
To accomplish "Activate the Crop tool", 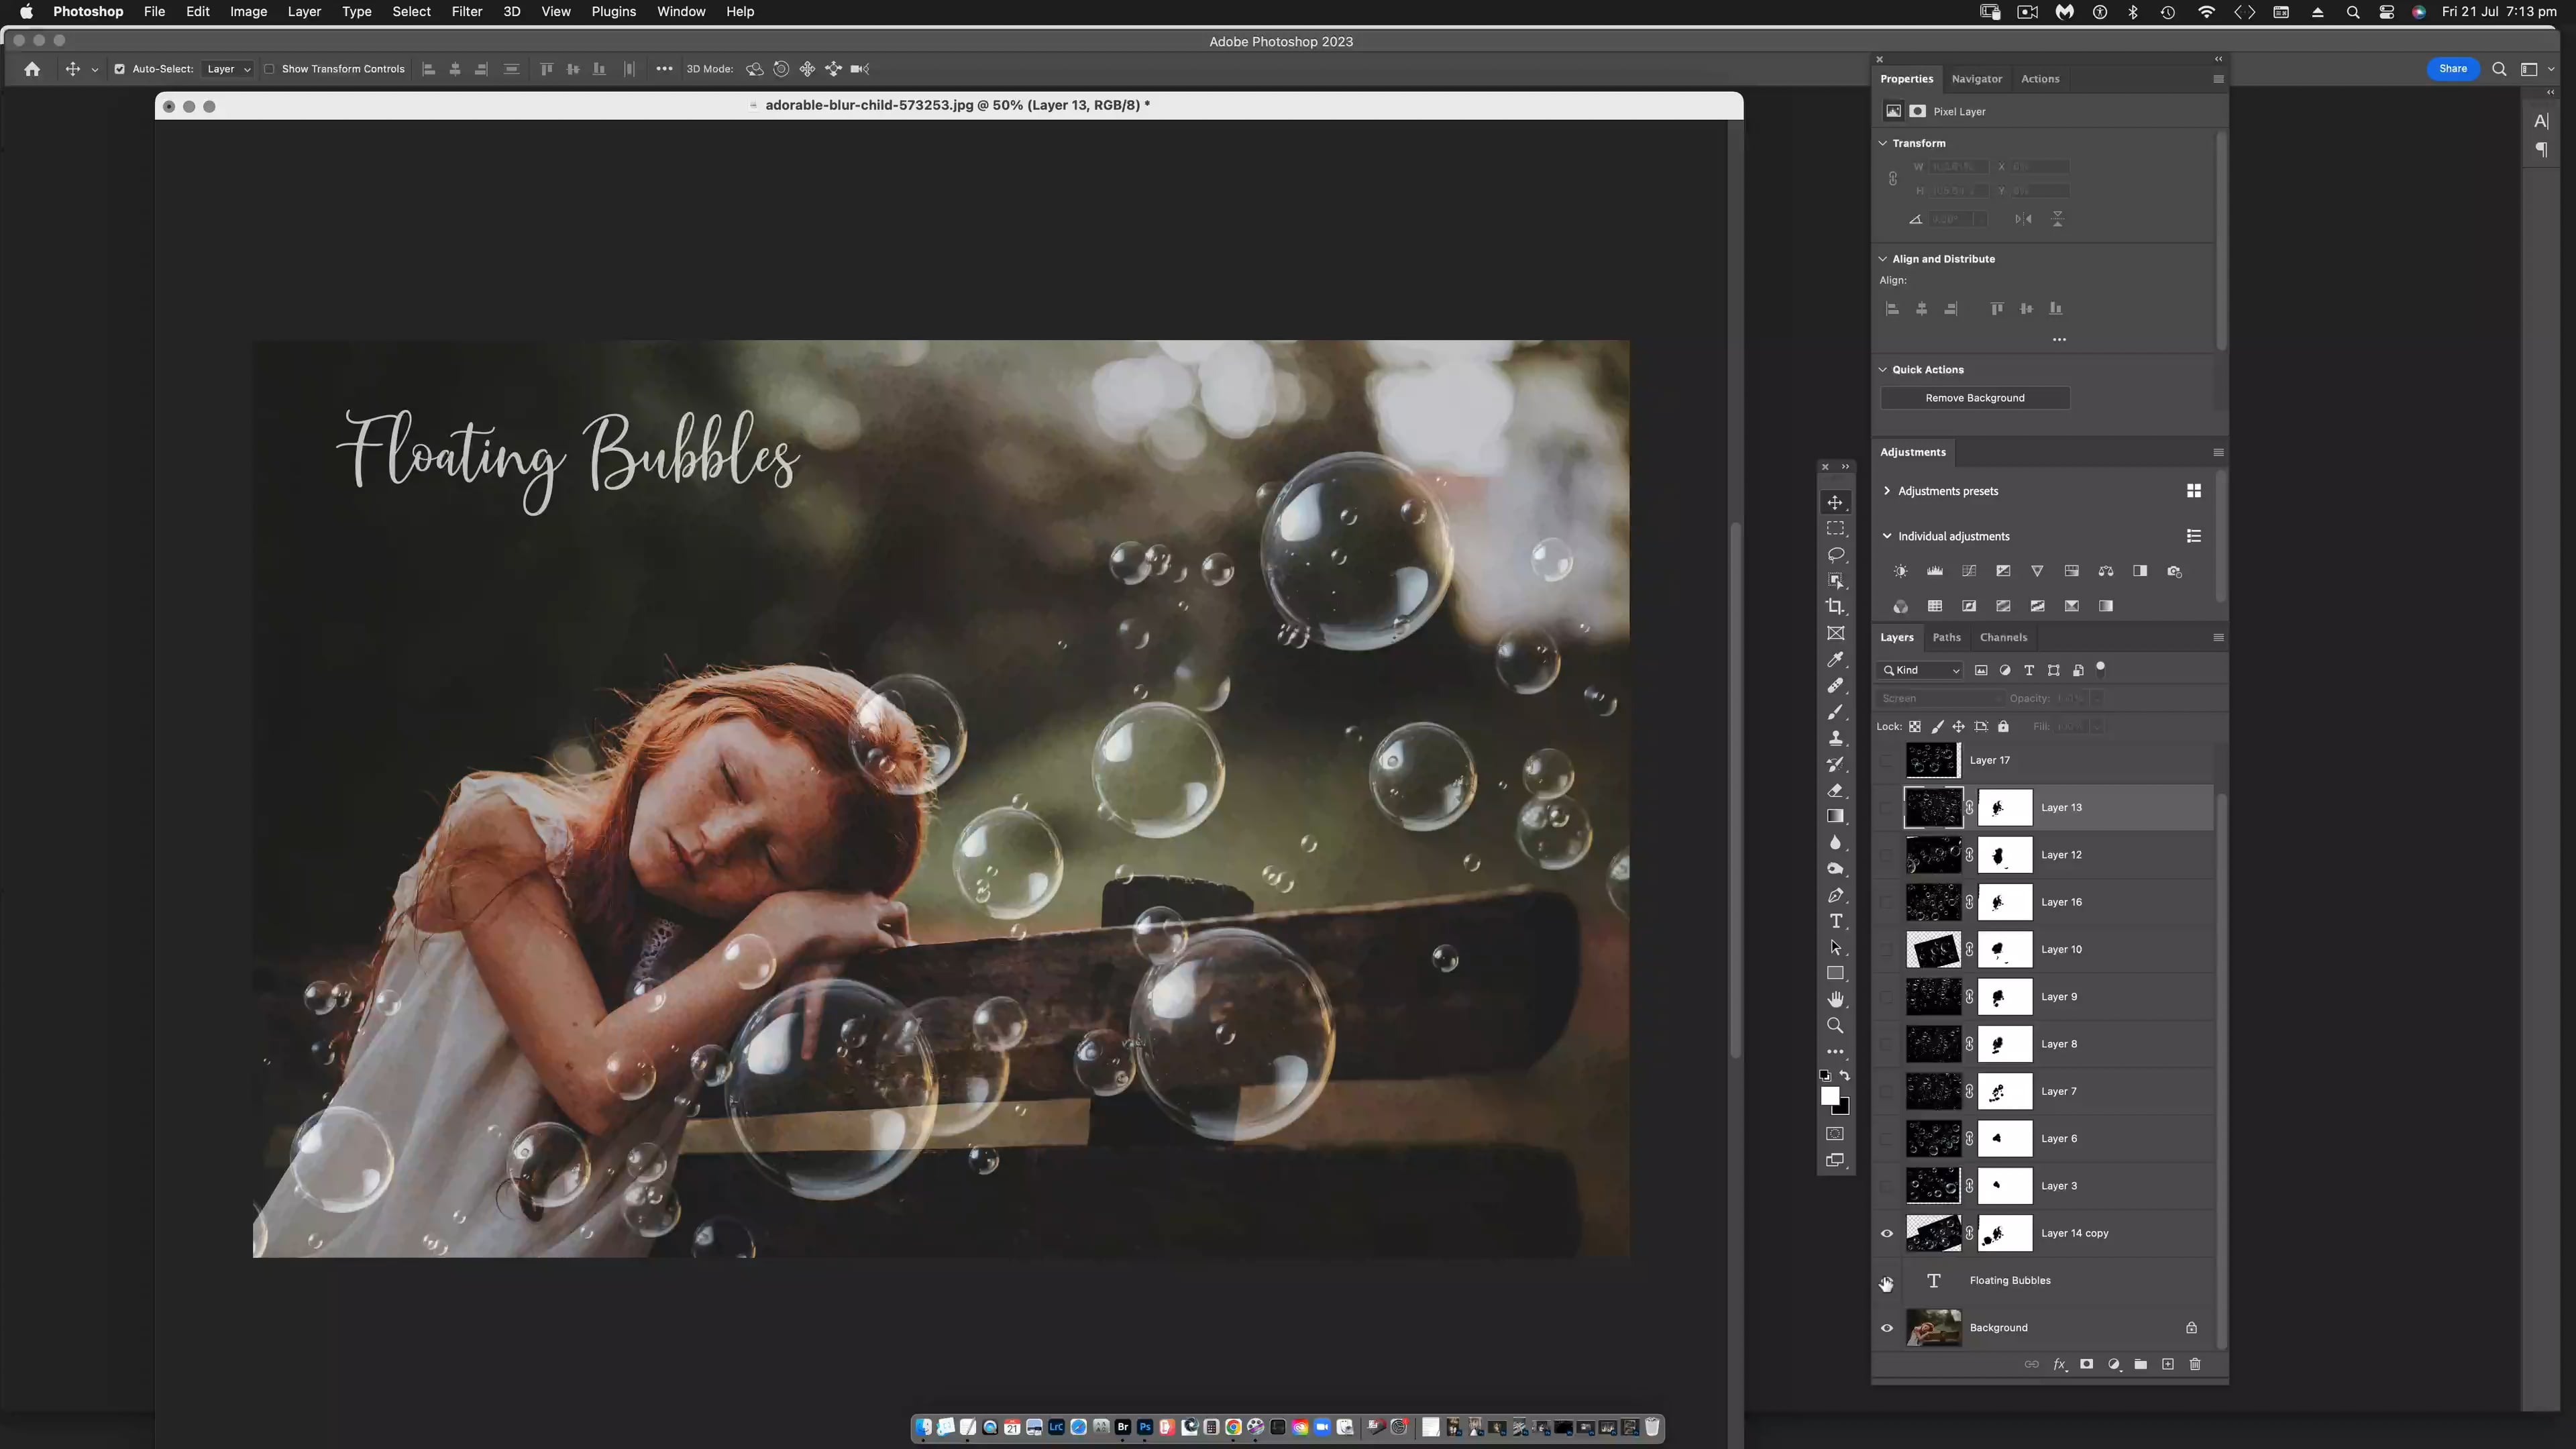I will (1836, 606).
